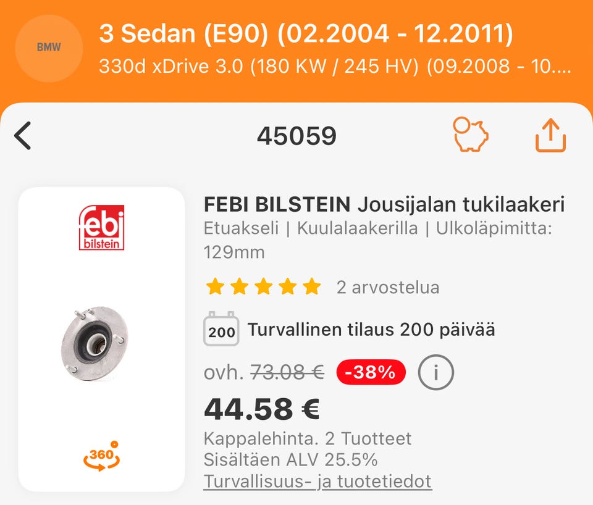Tap the 44.58 € price
The width and height of the screenshot is (593, 505).
point(262,409)
